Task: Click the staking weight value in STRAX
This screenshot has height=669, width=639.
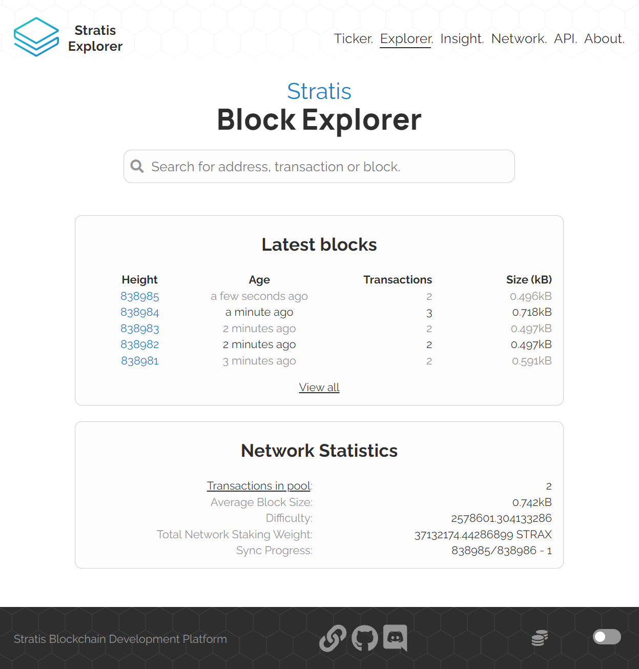Action: click(483, 535)
